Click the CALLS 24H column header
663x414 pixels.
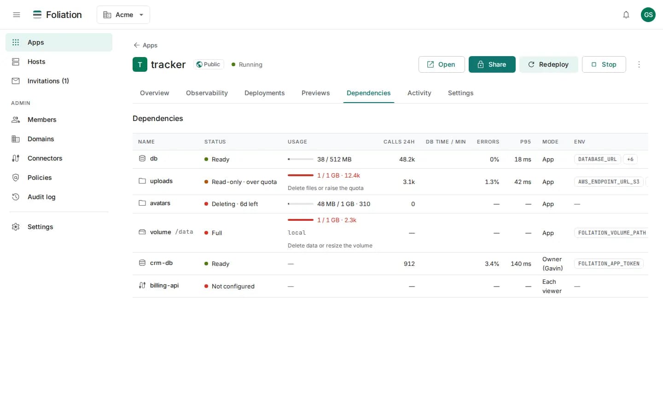[399, 142]
